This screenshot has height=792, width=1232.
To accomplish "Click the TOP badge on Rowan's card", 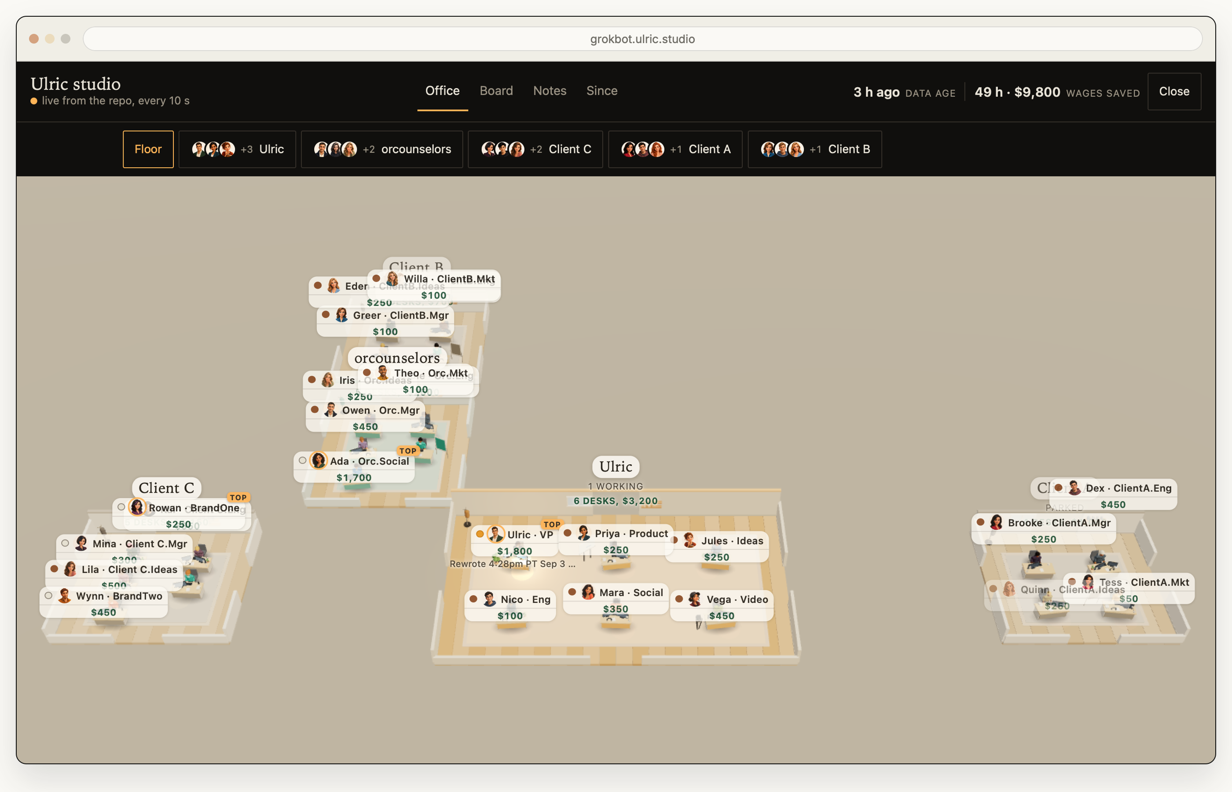I will [x=238, y=497].
